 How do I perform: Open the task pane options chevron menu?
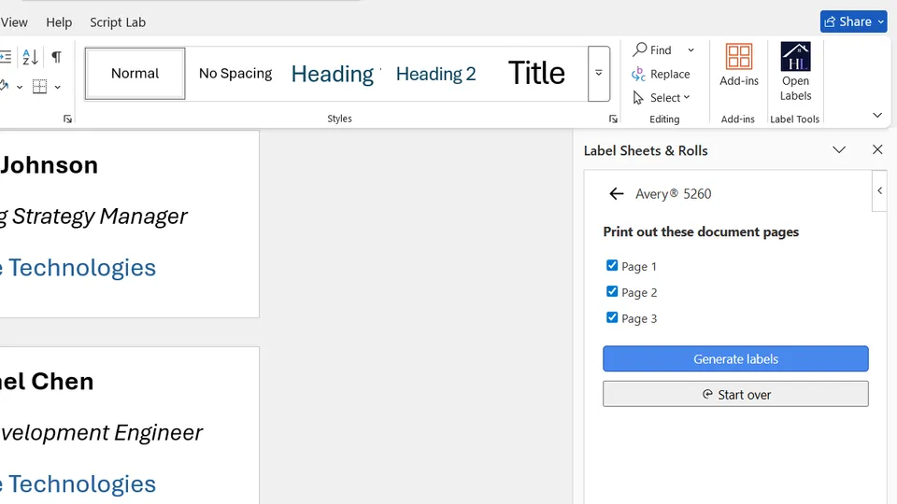click(x=839, y=149)
